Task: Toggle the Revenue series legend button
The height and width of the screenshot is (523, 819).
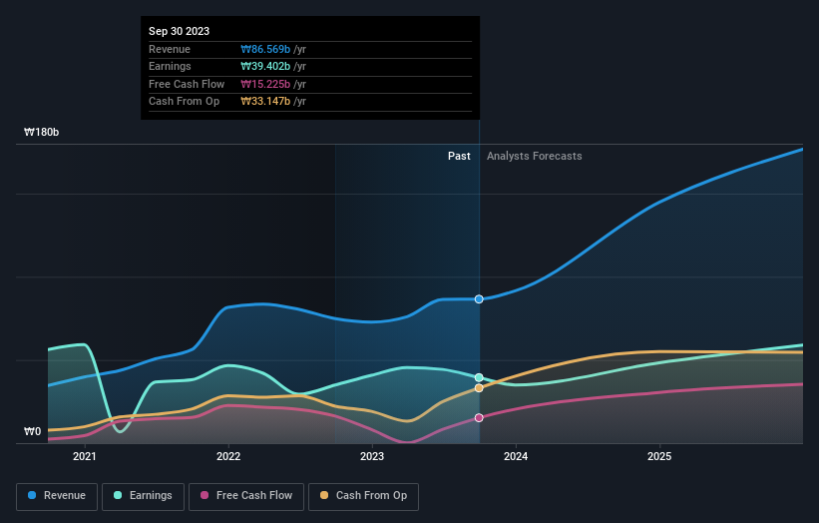Action: click(x=57, y=496)
